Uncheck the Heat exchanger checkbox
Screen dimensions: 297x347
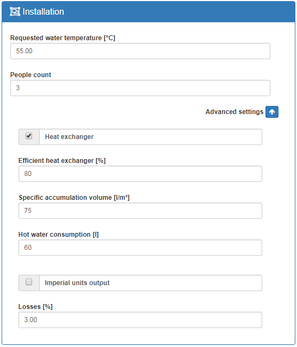29,136
